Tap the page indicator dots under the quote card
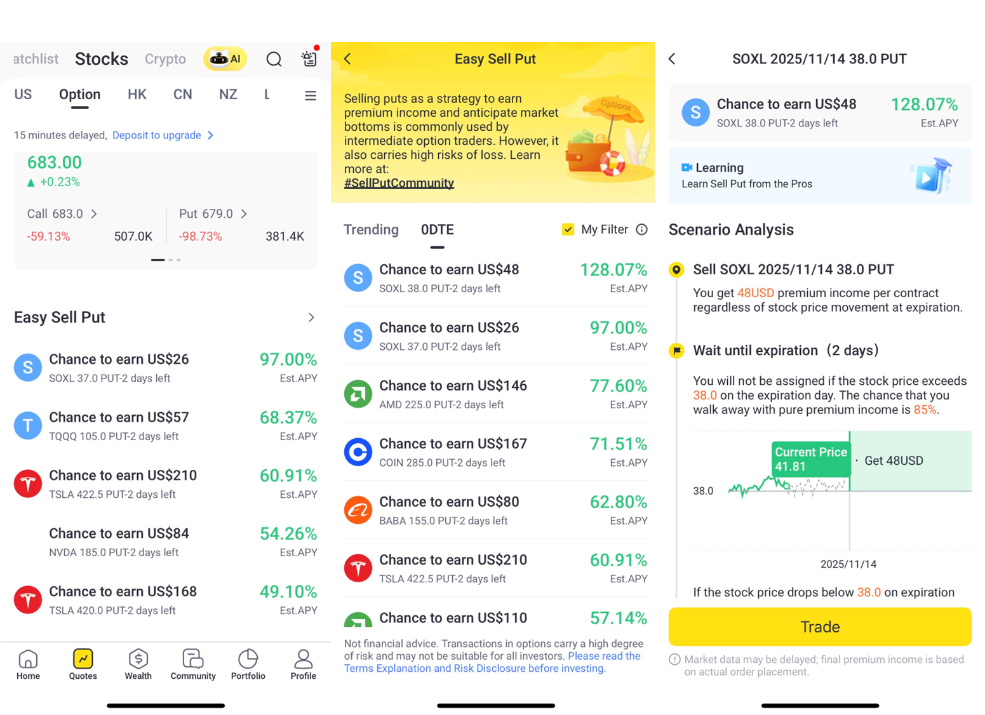The height and width of the screenshot is (715, 985). 166,260
